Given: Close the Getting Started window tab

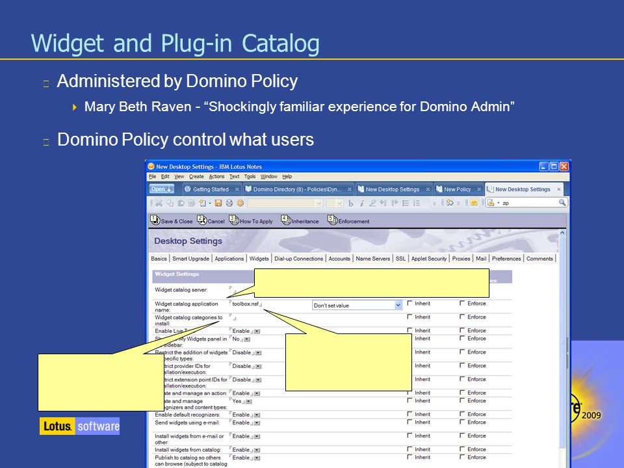Looking at the screenshot, I should pos(237,189).
